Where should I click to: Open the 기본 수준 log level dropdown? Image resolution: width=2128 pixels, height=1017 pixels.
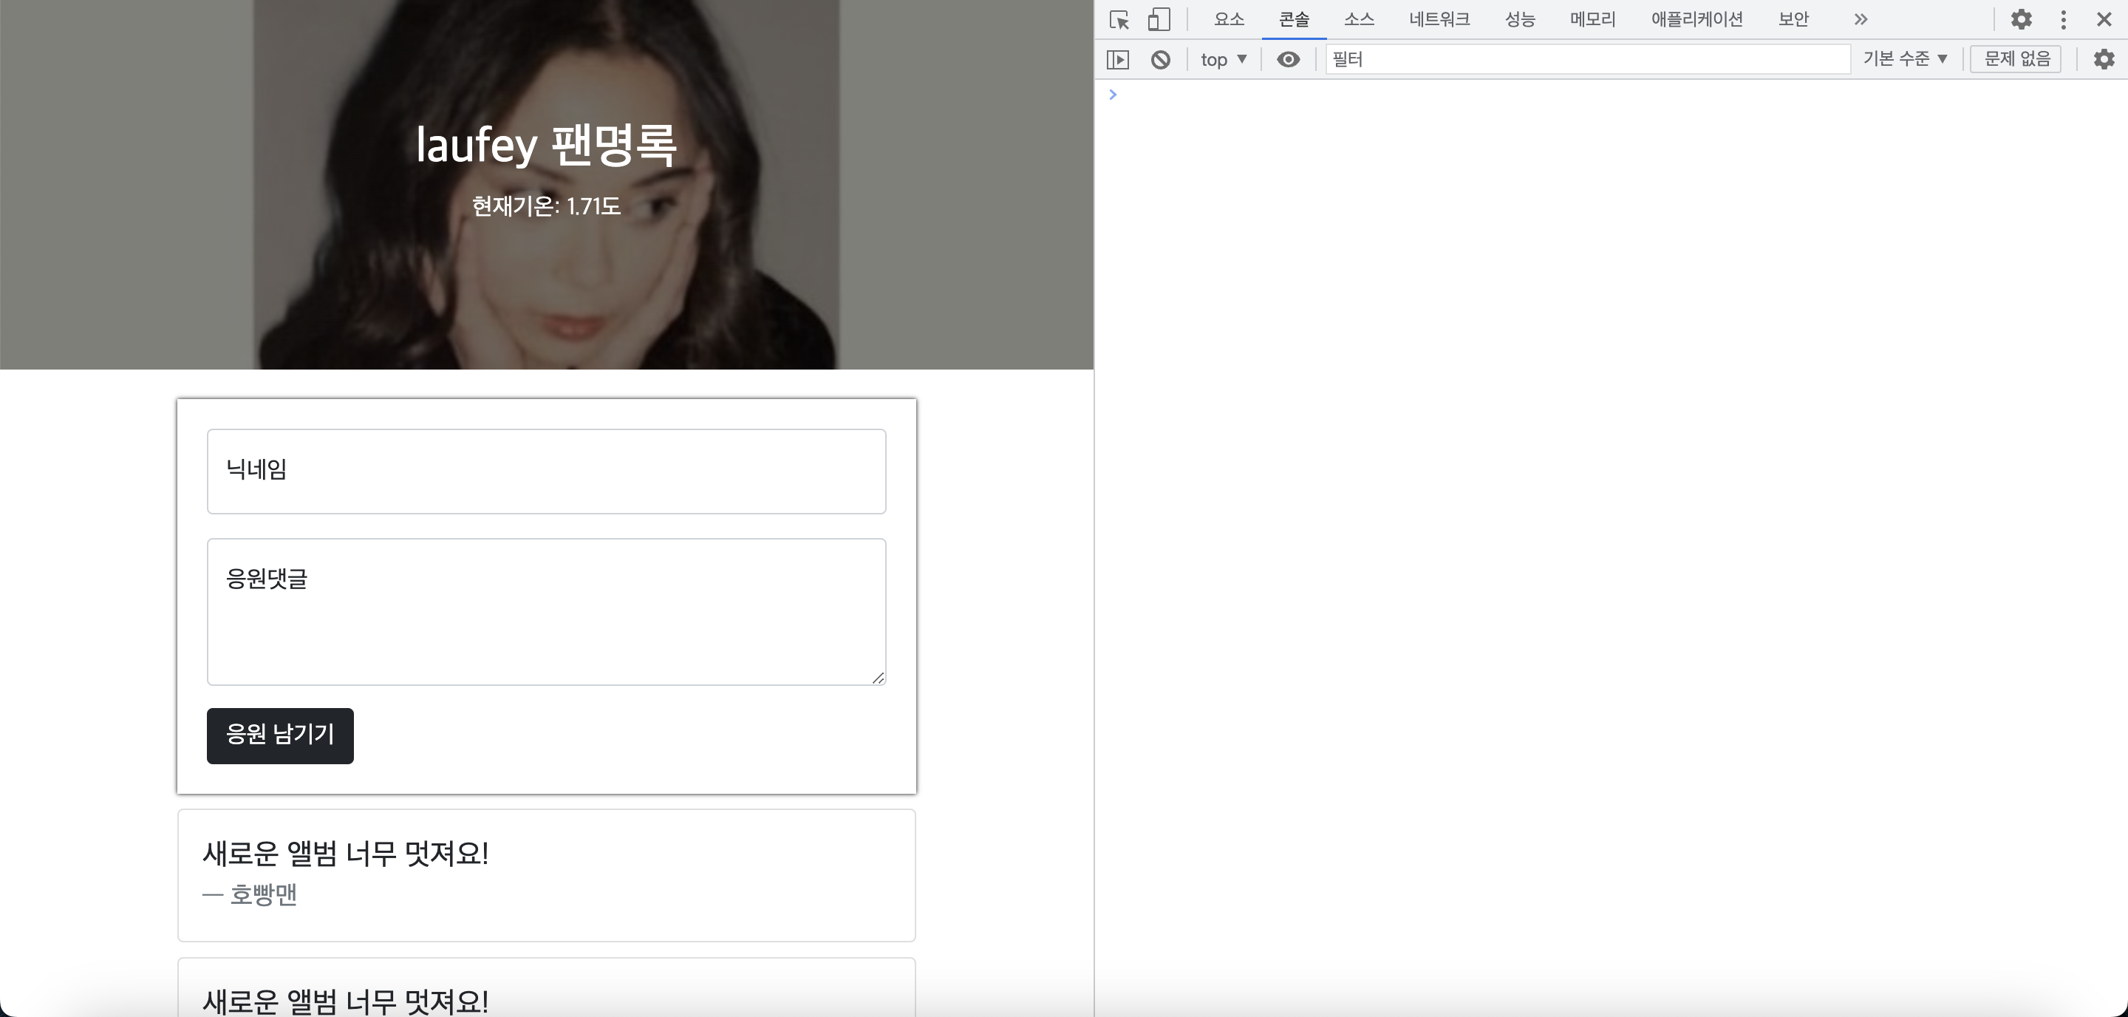tap(1905, 58)
